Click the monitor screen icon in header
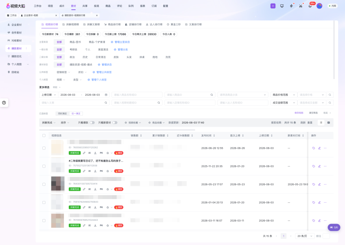 (x=282, y=6)
